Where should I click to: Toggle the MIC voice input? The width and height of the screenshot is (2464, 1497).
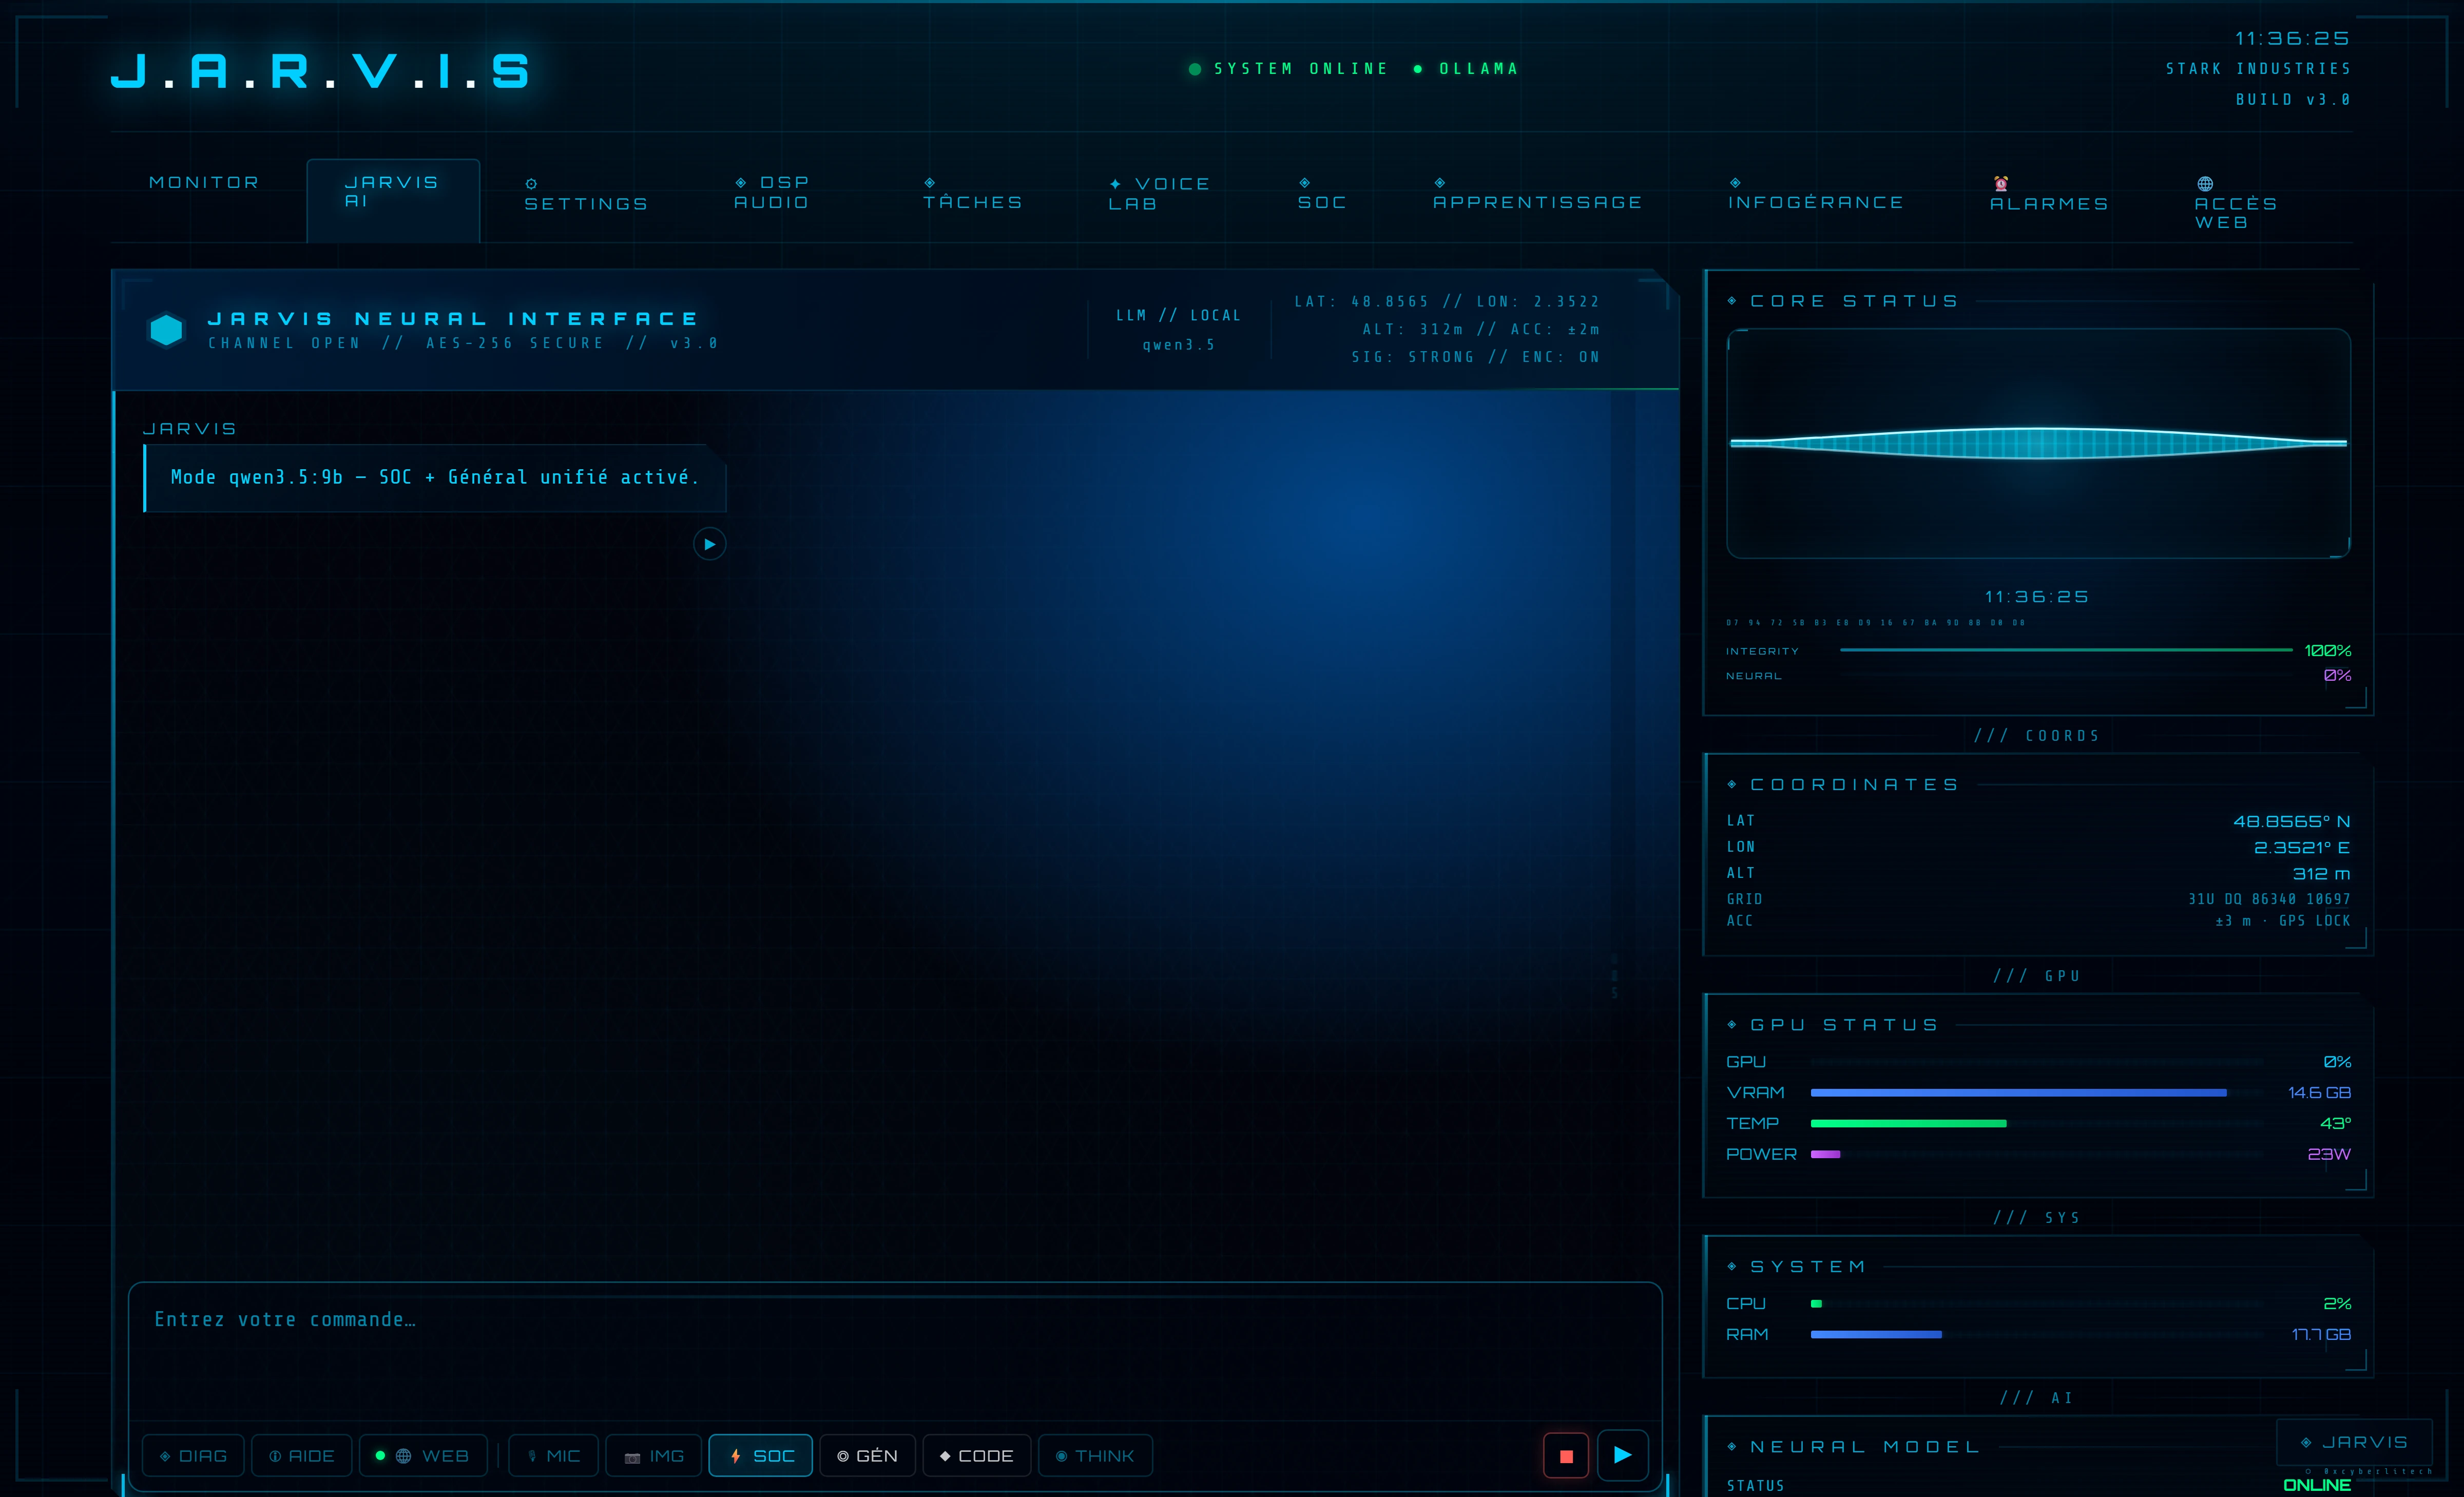click(553, 1456)
